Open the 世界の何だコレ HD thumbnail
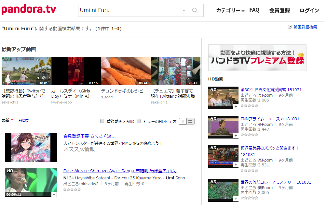 [223, 190]
